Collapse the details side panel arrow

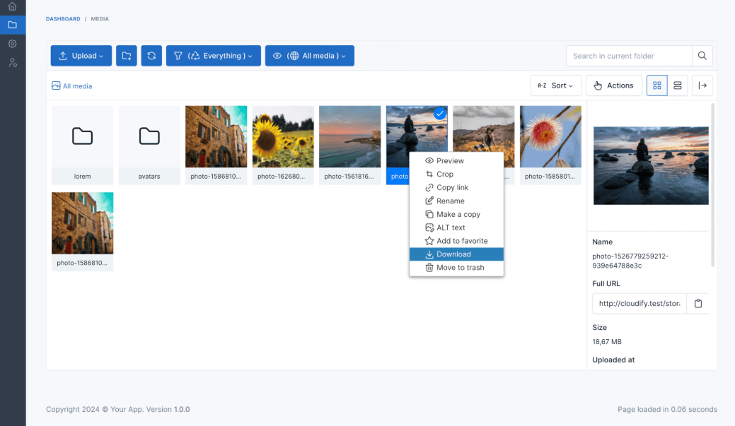click(x=702, y=85)
